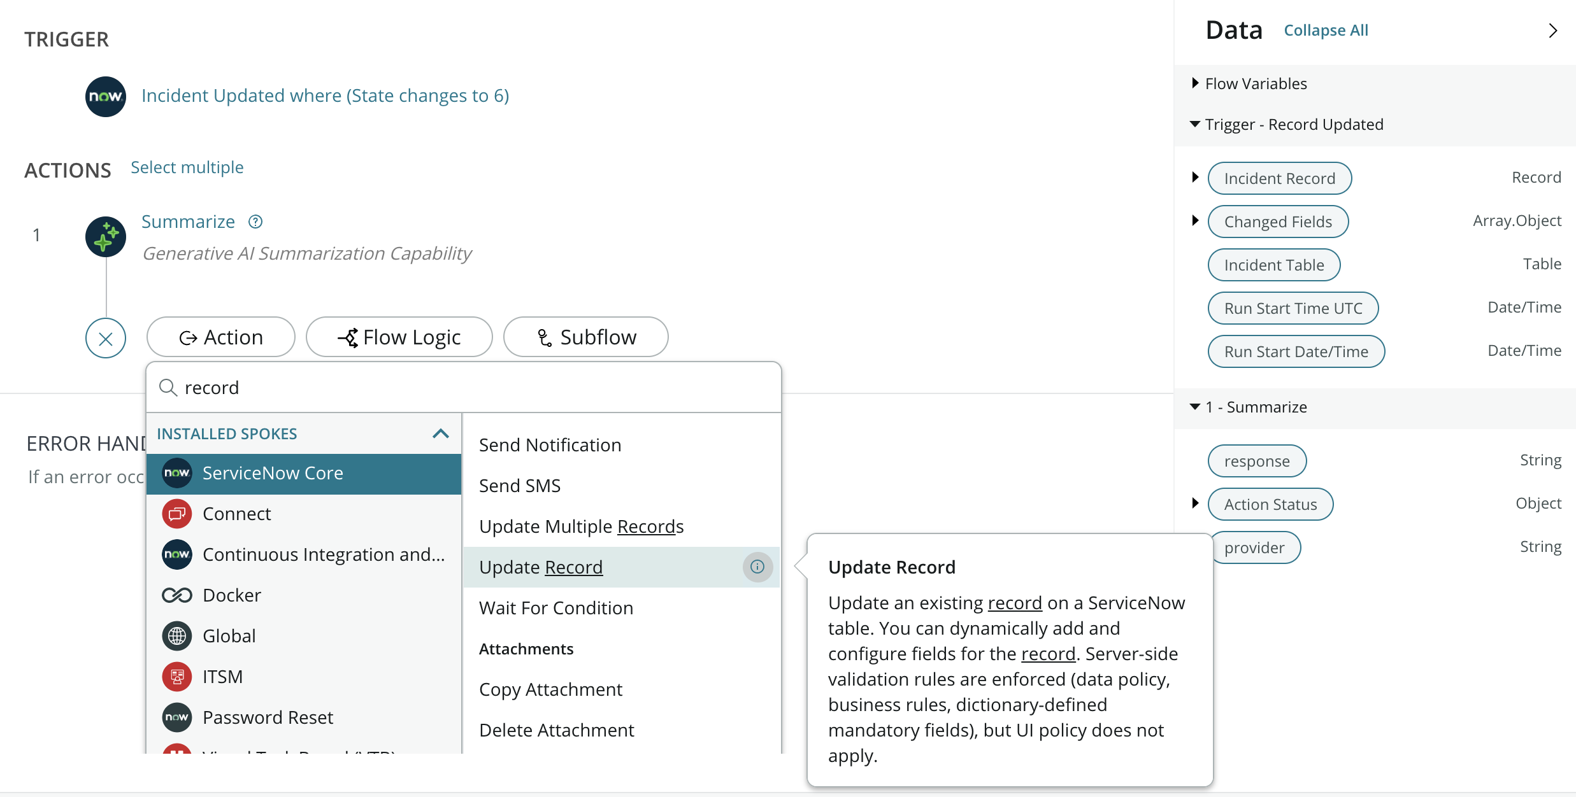Image resolution: width=1576 pixels, height=797 pixels.
Task: Click the Select multiple link
Action: click(x=187, y=167)
